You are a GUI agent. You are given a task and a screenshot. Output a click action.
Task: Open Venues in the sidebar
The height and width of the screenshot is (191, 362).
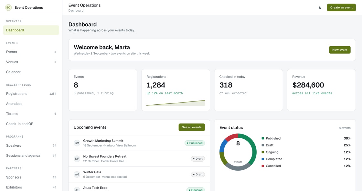[x=31, y=62]
